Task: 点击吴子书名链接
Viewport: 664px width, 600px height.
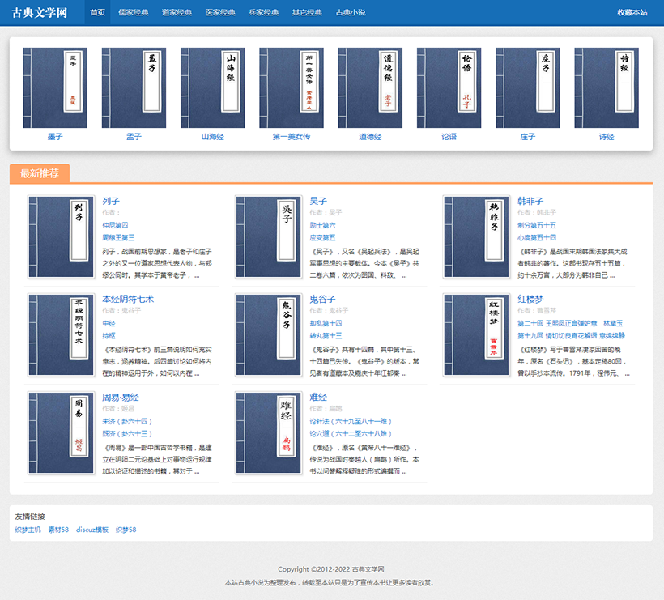Action: point(317,200)
